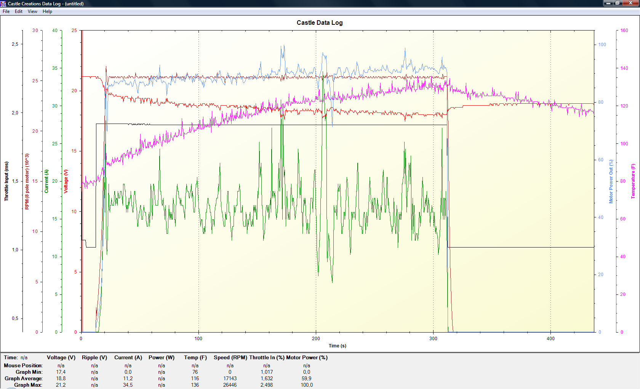Click the Castle Data Log graph title
Image resolution: width=640 pixels, height=389 pixels.
320,23
